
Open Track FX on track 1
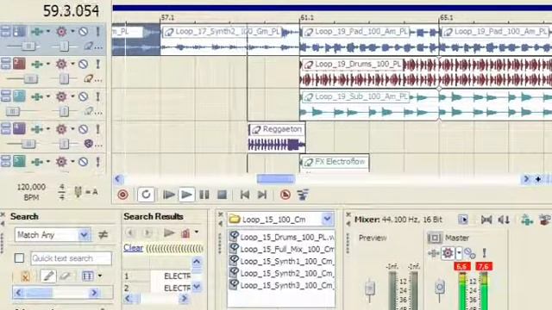37,32
